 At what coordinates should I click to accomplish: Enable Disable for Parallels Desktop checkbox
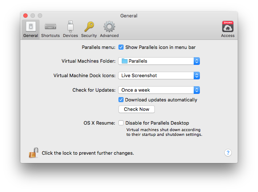pyautogui.click(x=121, y=123)
